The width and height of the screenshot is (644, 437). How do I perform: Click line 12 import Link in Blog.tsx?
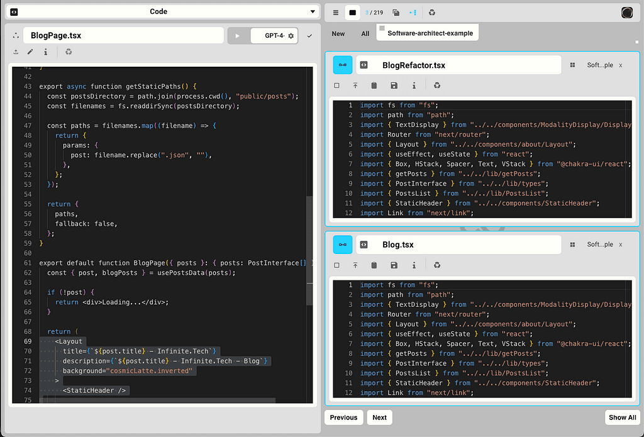click(417, 393)
